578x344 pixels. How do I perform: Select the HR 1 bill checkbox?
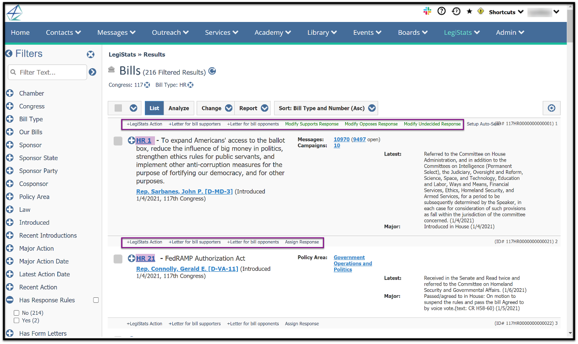point(118,141)
